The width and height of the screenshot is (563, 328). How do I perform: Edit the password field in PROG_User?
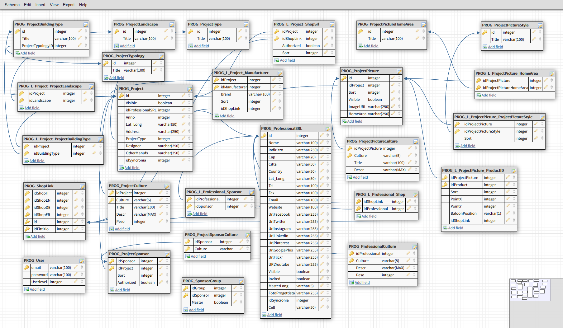[76, 274]
